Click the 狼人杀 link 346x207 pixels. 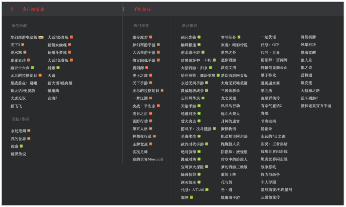(x=306, y=60)
